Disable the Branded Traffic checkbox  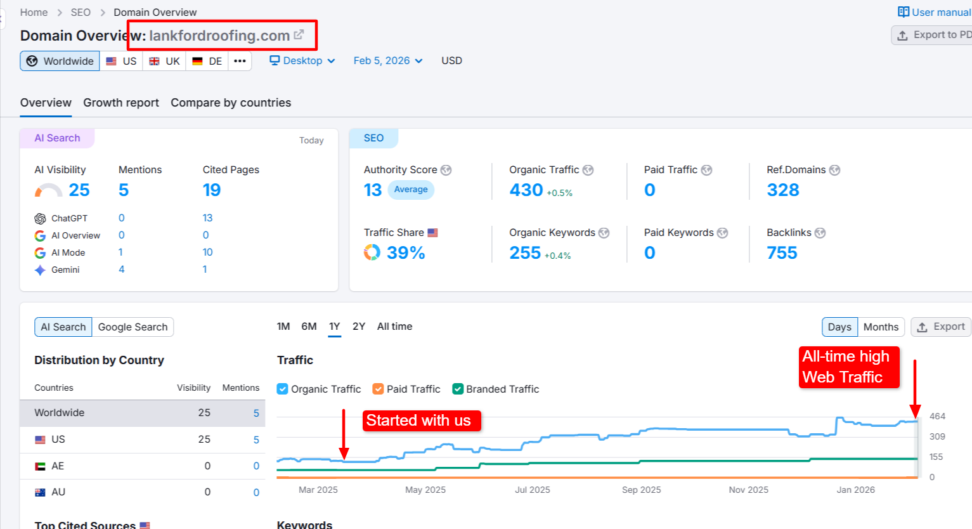point(458,389)
